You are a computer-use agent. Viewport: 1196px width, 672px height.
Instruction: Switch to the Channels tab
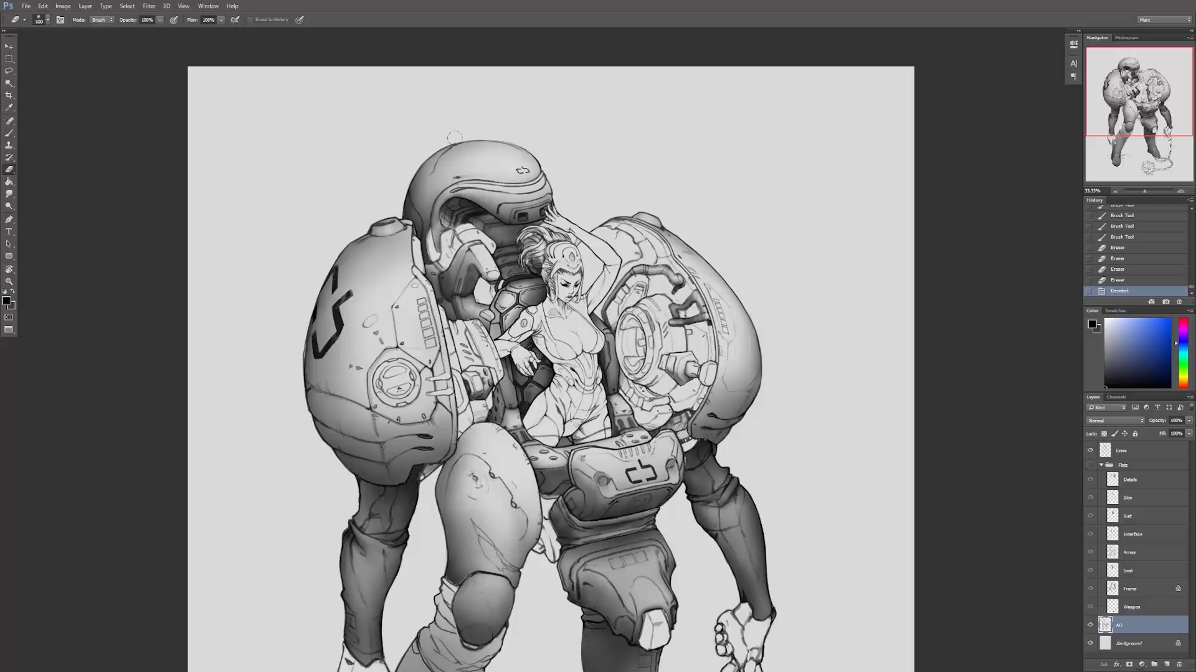(x=1116, y=397)
